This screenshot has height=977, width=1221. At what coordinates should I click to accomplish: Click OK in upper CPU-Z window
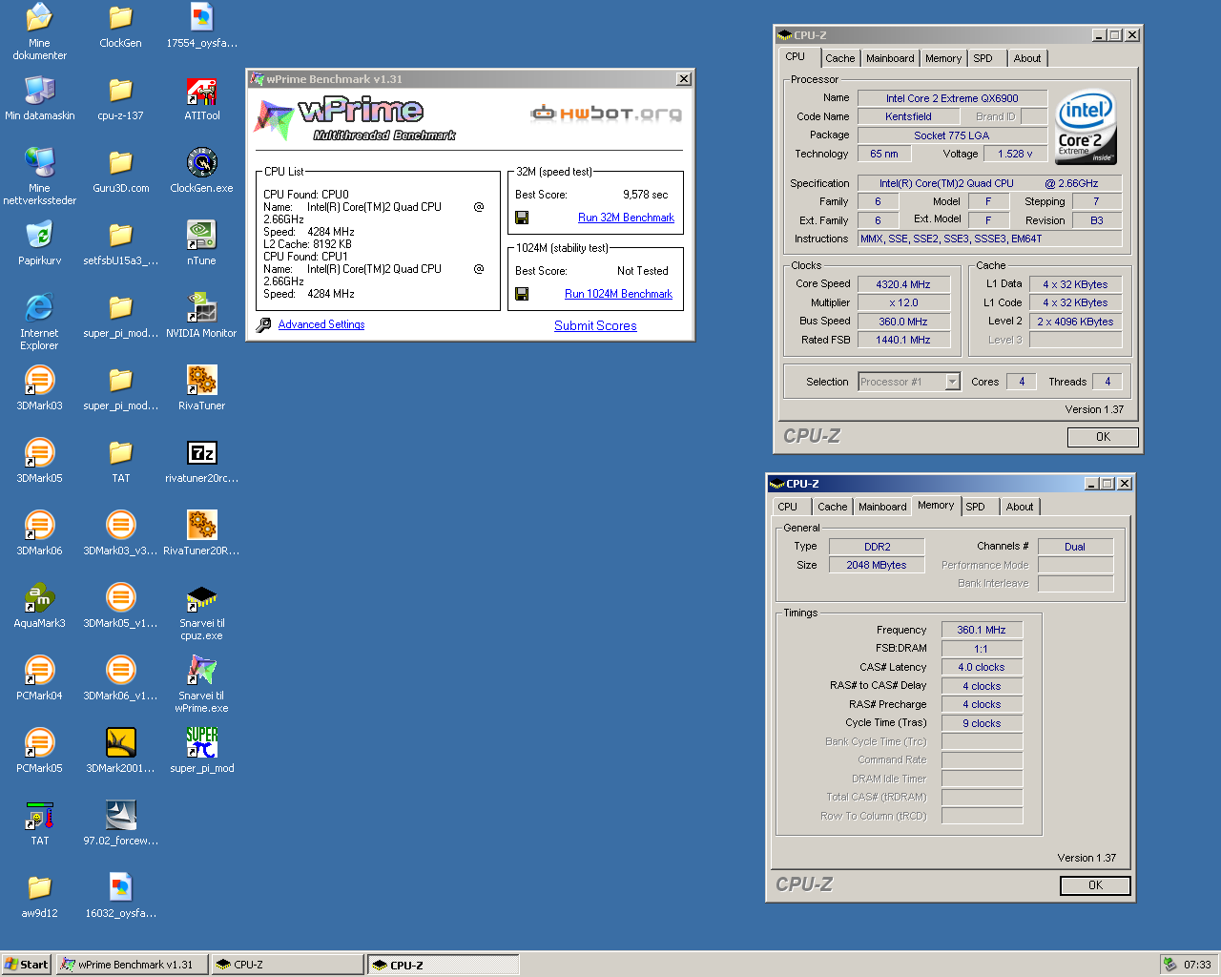click(x=1103, y=437)
